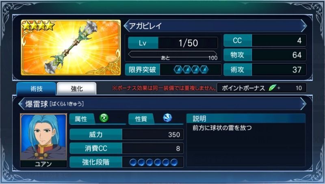Viewport: 325px width, 184px height.
Task: Click the left arrow beside 爆雷球
Action: (21, 104)
